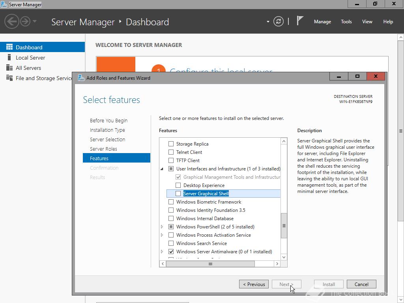Click the Local Server icon in sidebar
This screenshot has height=303, width=404.
tap(9, 58)
